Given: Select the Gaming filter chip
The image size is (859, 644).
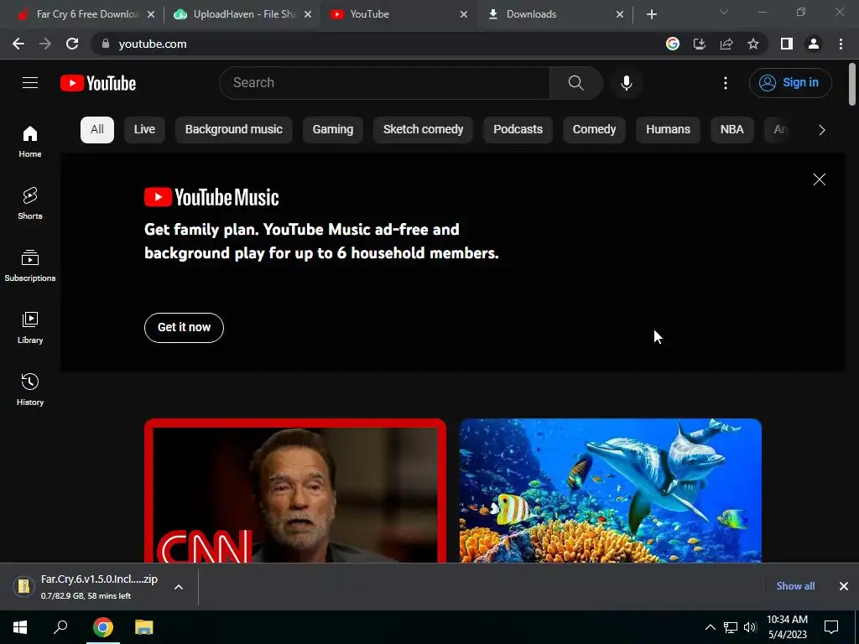Looking at the screenshot, I should click(332, 130).
